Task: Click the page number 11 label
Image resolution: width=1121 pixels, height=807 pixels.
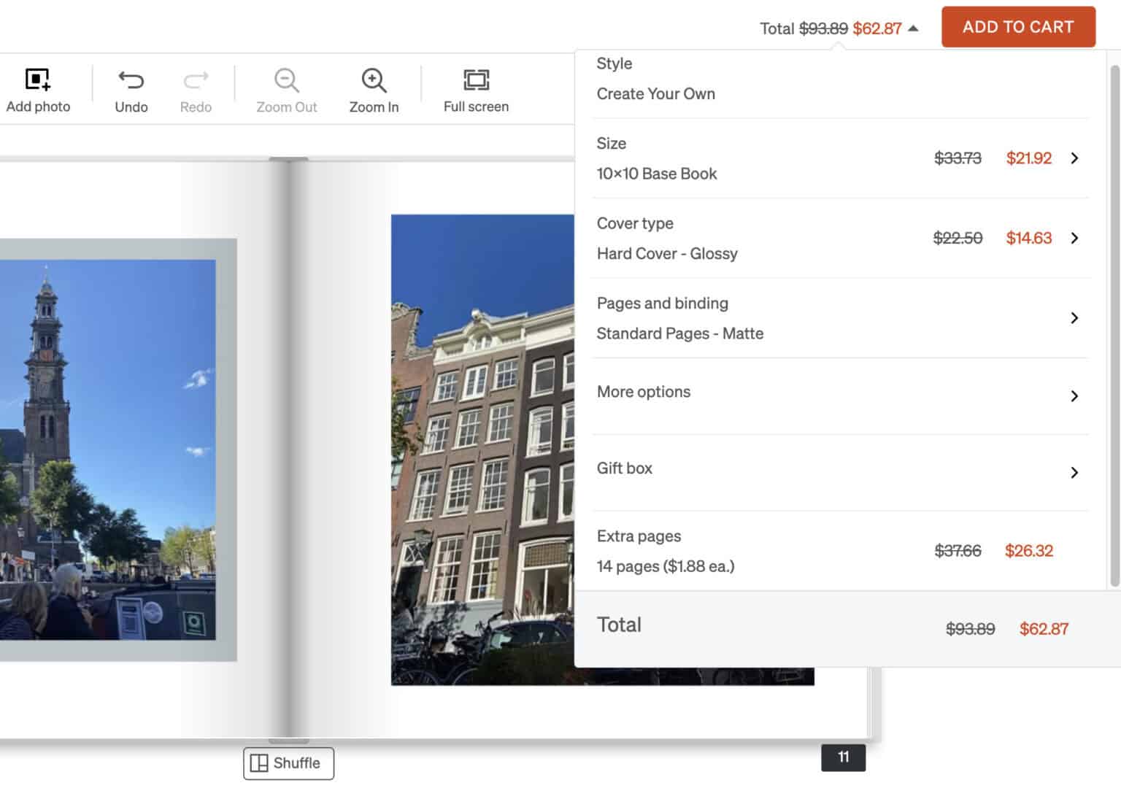Action: [x=843, y=757]
